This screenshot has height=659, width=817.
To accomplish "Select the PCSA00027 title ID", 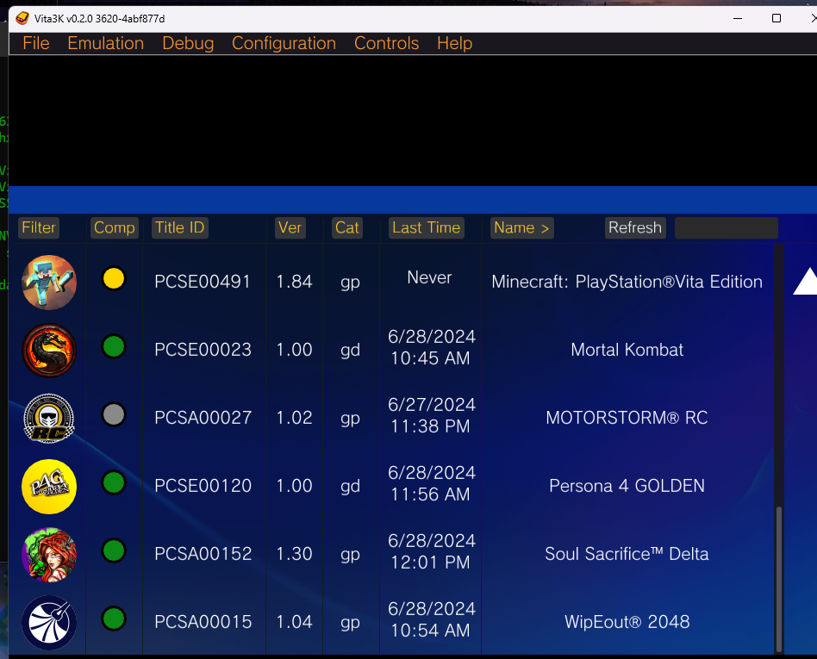I will pos(203,418).
